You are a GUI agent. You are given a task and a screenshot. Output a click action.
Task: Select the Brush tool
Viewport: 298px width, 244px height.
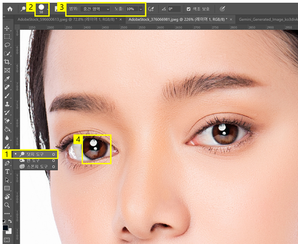7,96
